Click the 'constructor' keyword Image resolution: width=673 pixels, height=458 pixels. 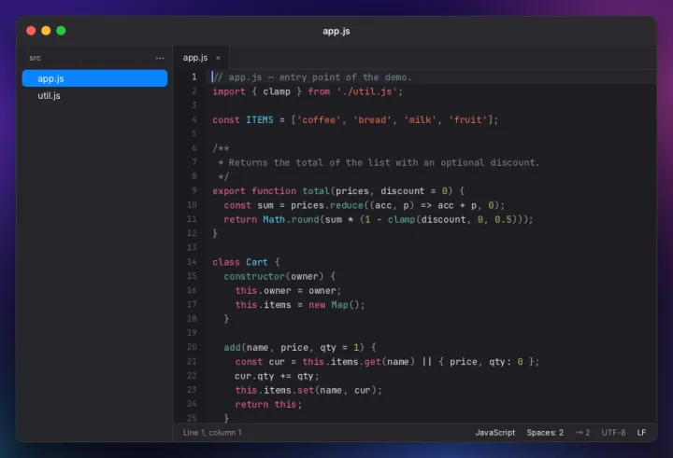tap(254, 276)
